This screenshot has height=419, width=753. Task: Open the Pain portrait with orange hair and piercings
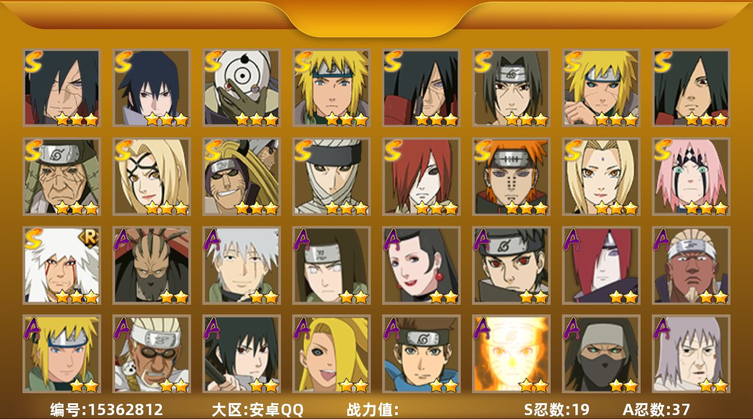pos(511,176)
